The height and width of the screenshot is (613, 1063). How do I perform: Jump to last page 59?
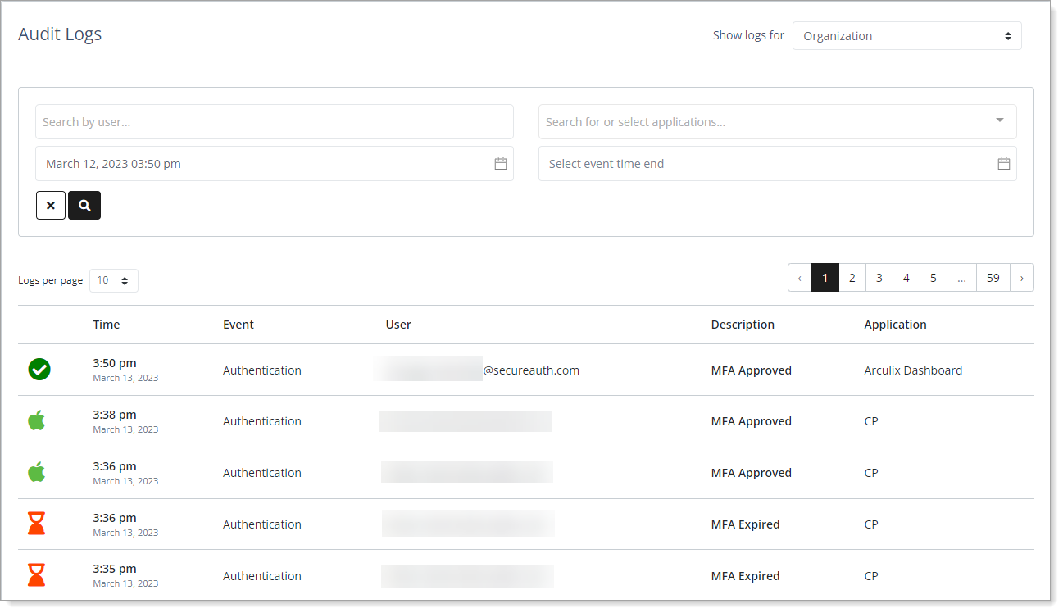coord(993,278)
